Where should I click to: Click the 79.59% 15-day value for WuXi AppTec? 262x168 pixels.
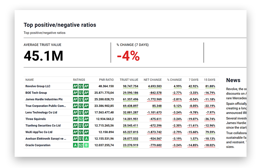(210, 132)
